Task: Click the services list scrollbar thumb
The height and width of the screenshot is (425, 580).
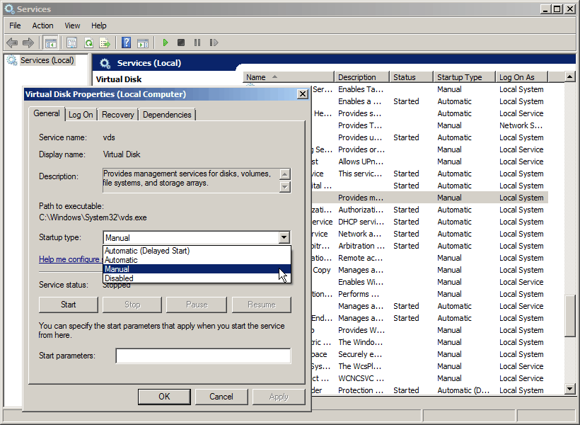Action: point(570,316)
